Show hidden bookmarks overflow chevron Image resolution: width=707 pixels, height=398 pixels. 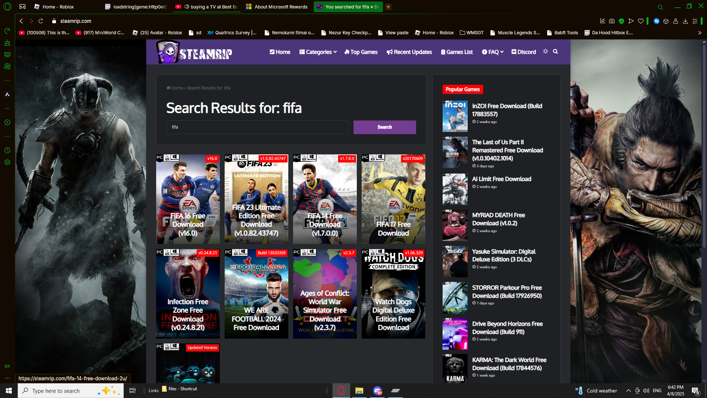[700, 33]
